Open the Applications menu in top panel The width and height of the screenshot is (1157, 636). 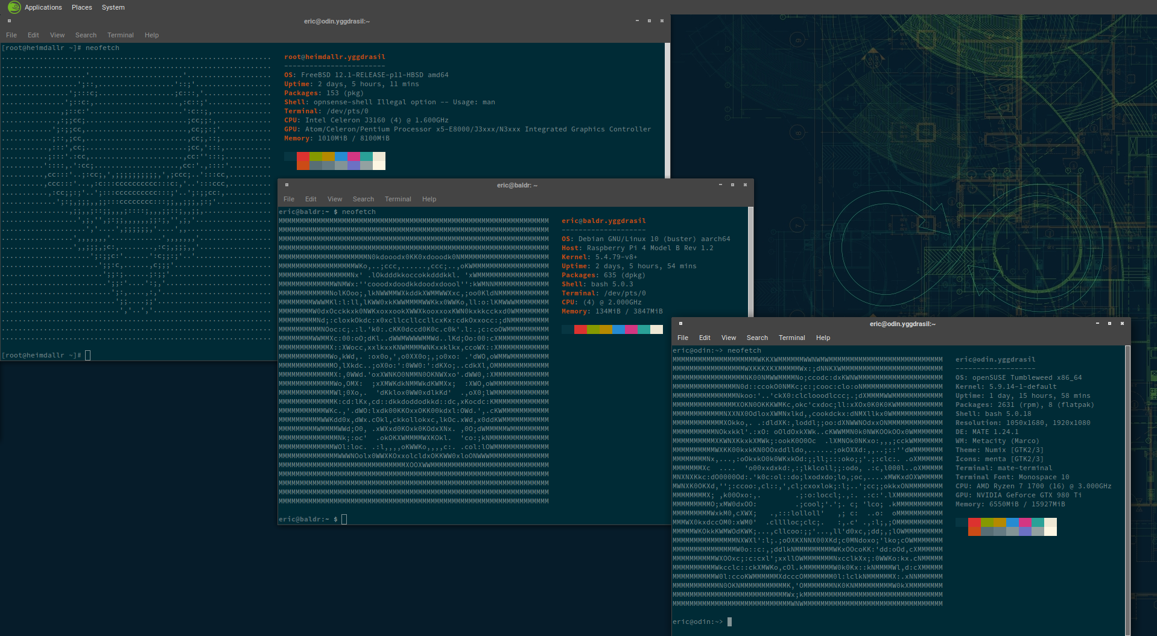pos(43,7)
